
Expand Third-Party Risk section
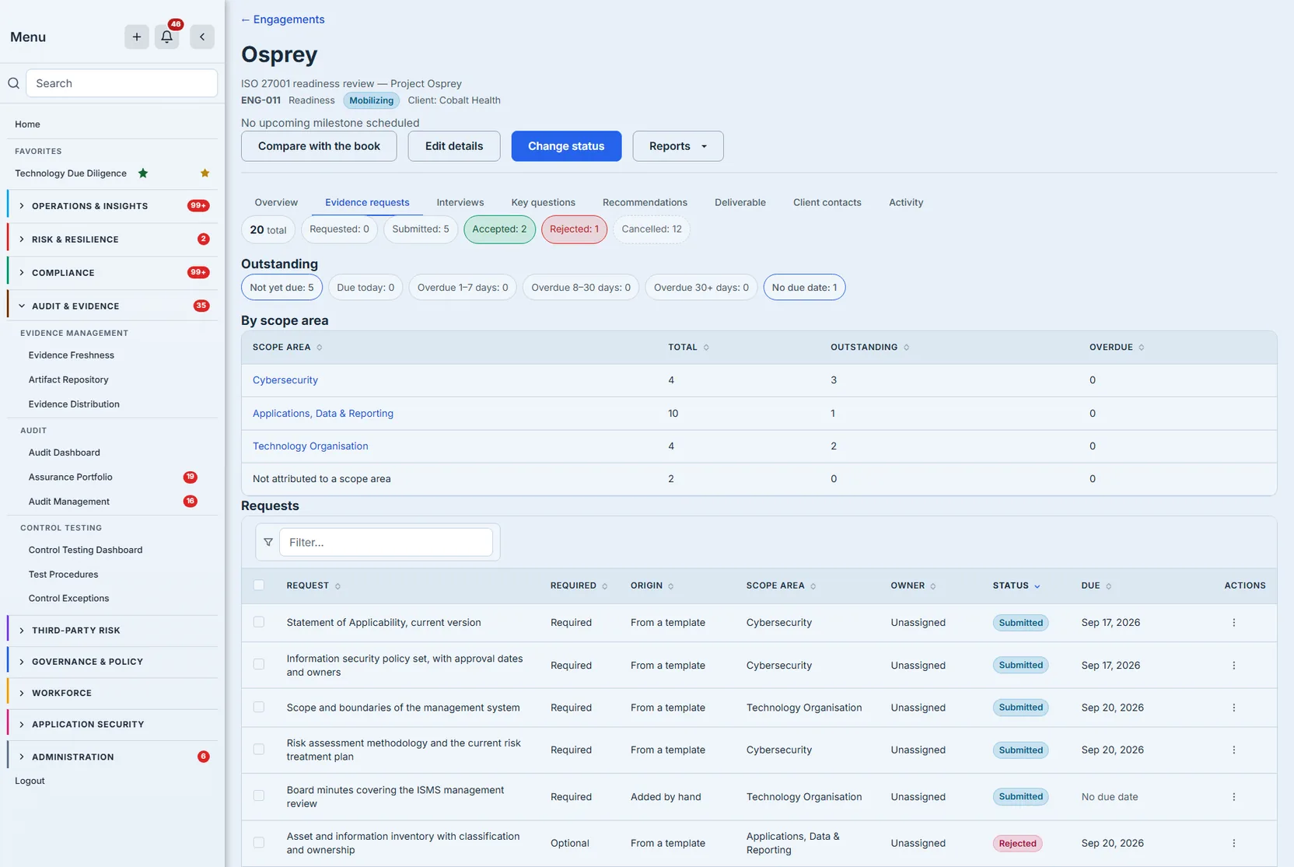coord(112,631)
